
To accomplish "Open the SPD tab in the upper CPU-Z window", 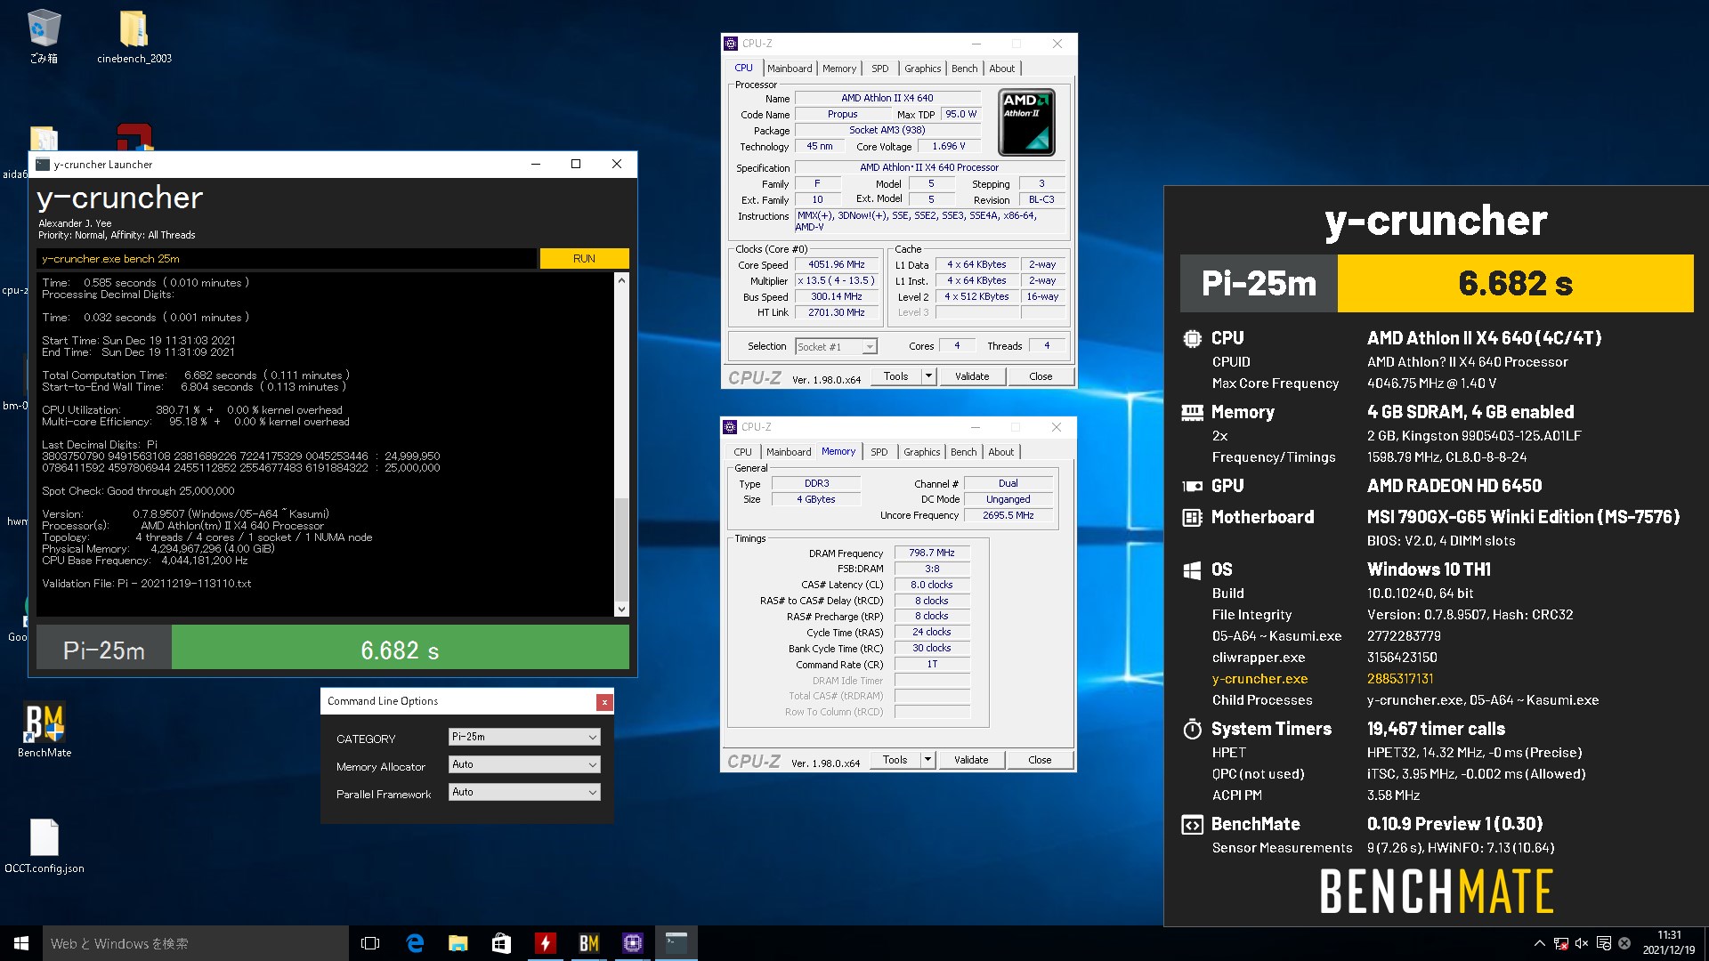I will pyautogui.click(x=879, y=69).
